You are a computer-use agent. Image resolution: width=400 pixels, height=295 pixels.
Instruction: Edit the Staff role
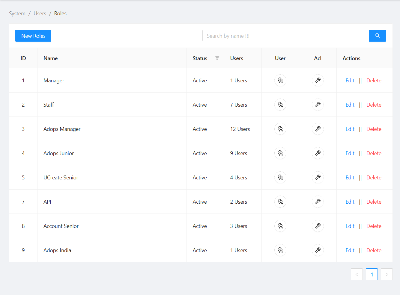click(350, 105)
